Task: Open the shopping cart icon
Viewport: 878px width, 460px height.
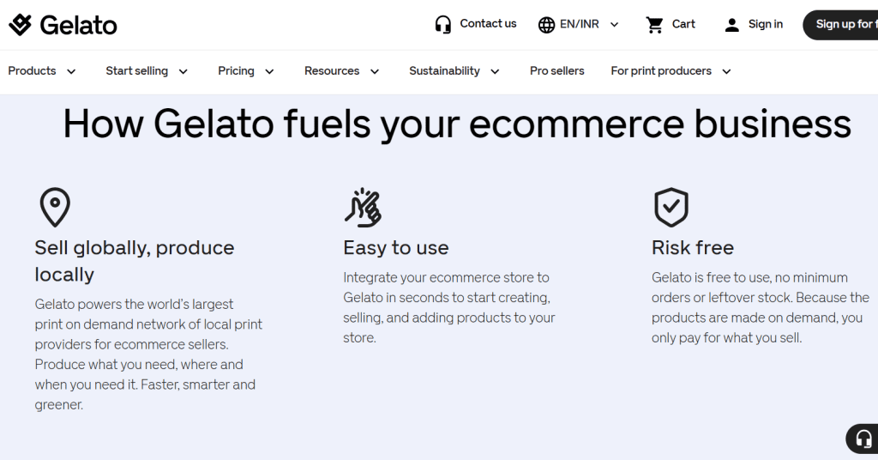Action: (654, 25)
